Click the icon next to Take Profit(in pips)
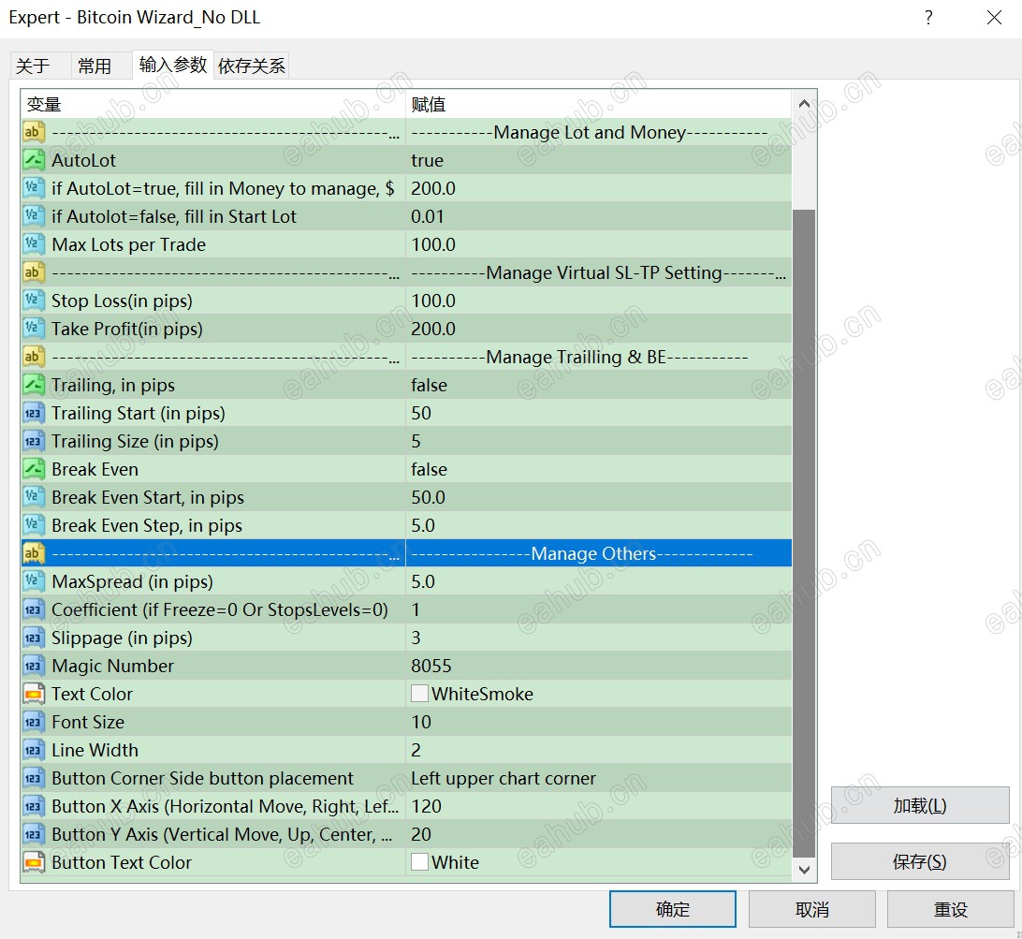Viewport: 1022px width, 939px height. [34, 328]
